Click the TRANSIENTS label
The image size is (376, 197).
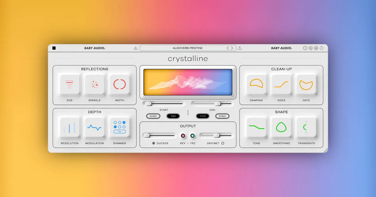click(306, 143)
